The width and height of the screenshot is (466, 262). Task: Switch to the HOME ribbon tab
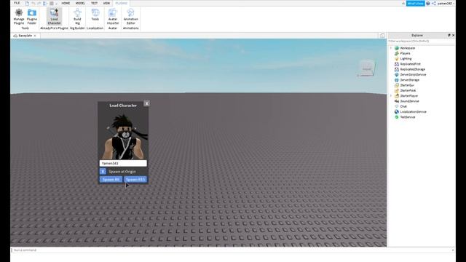click(66, 3)
